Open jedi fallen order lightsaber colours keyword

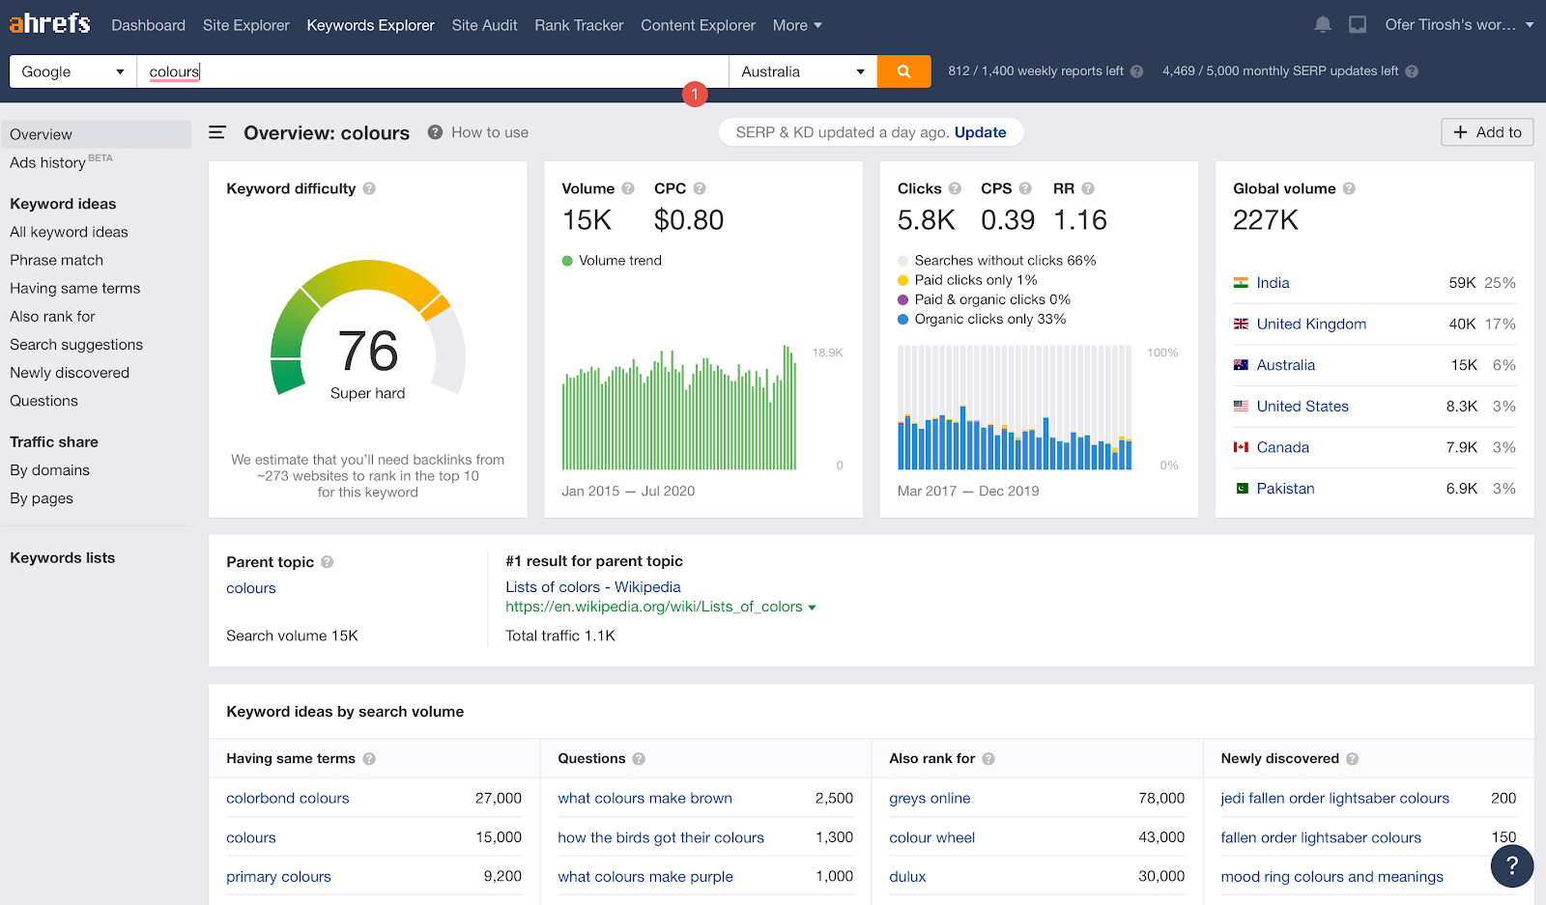coord(1334,799)
